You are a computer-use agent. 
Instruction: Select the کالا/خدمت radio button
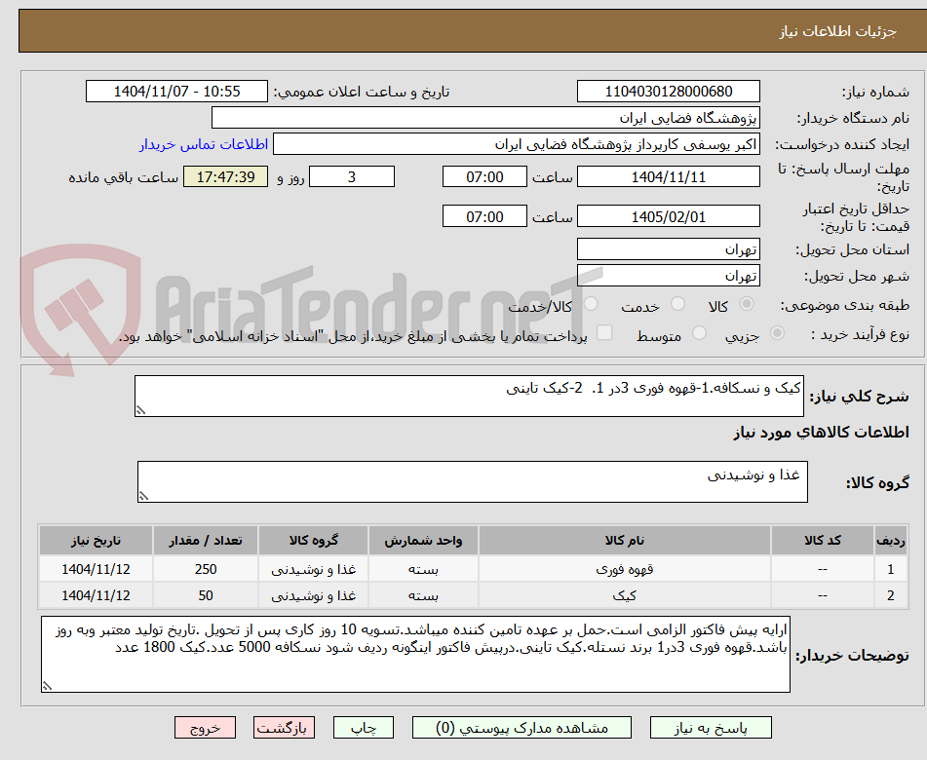(591, 304)
